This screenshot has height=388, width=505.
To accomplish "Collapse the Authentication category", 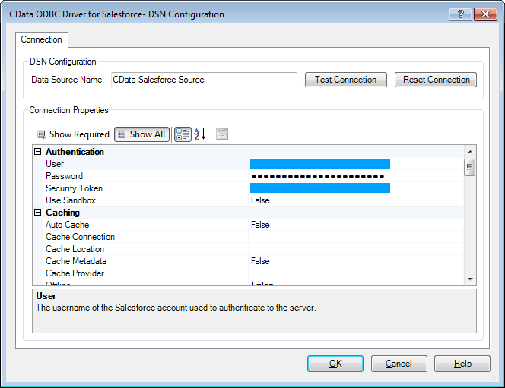I will 39,152.
